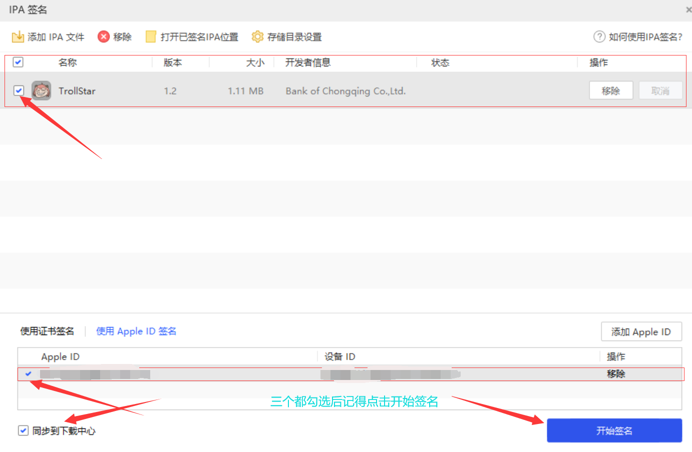This screenshot has height=452, width=692.
Task: Sort list by the Name column header
Action: [x=68, y=62]
